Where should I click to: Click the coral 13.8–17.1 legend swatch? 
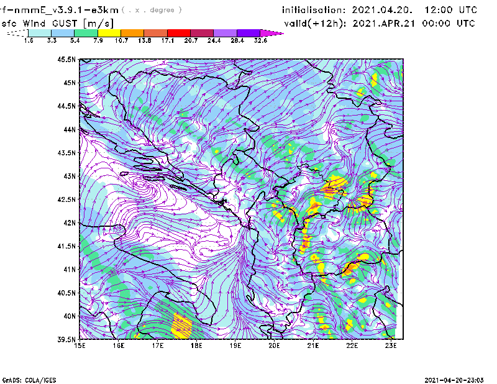point(156,33)
